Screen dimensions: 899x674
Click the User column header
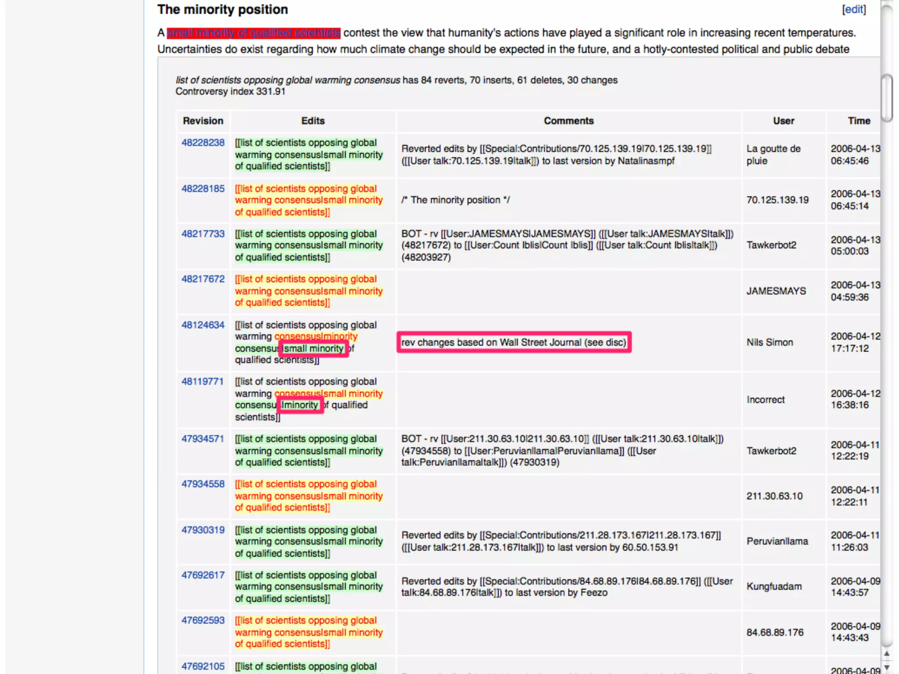784,121
